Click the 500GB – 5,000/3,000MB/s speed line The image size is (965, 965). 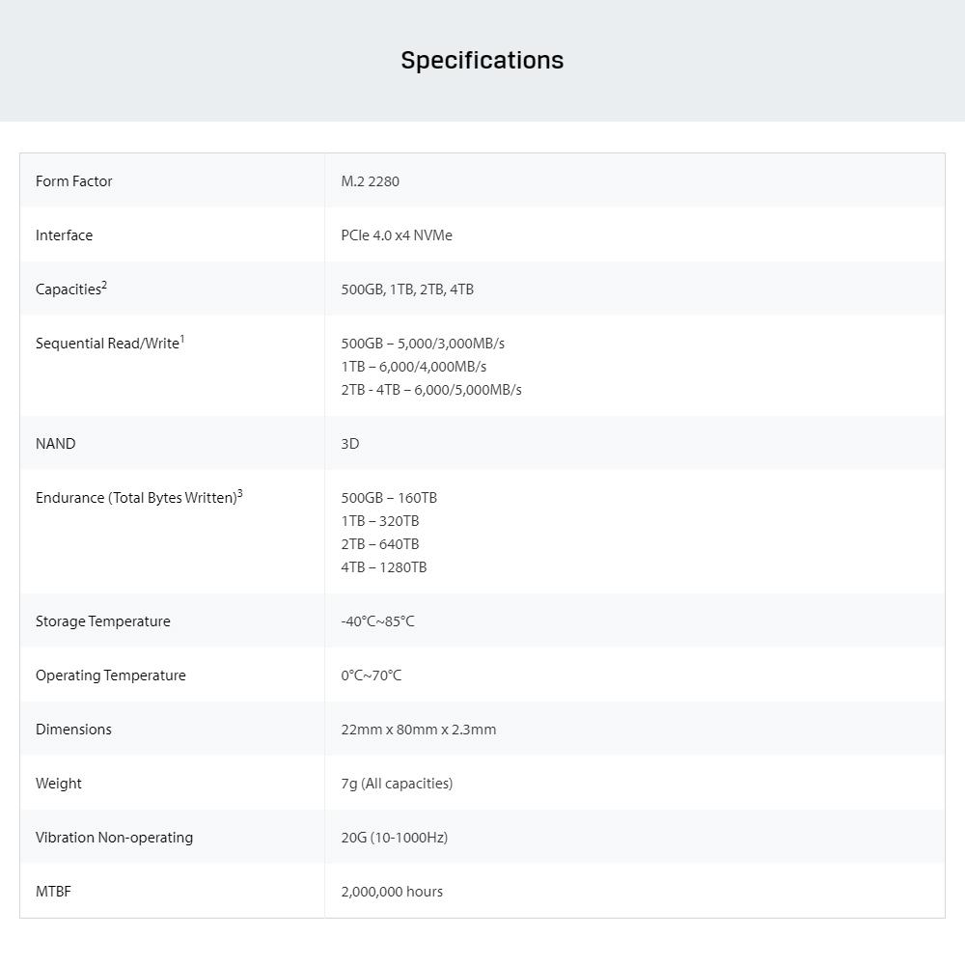(423, 344)
